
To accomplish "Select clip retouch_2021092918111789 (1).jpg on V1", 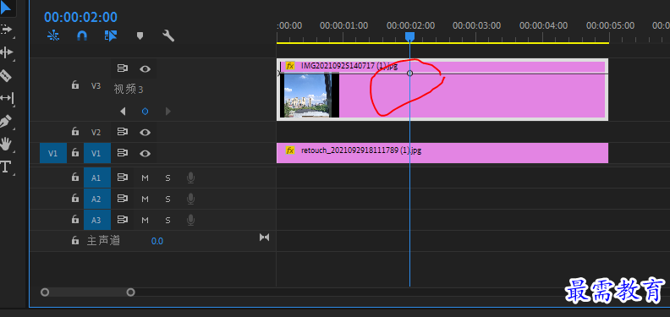I will pos(442,153).
